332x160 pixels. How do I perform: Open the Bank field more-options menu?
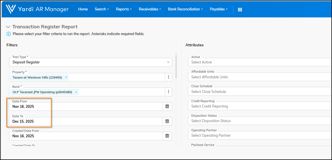[168, 92]
